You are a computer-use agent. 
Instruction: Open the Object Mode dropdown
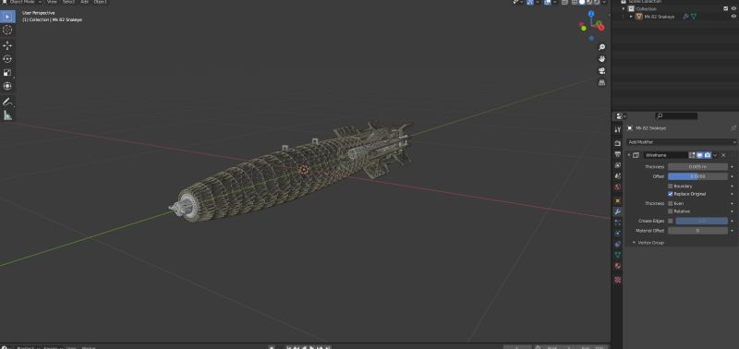(x=22, y=2)
